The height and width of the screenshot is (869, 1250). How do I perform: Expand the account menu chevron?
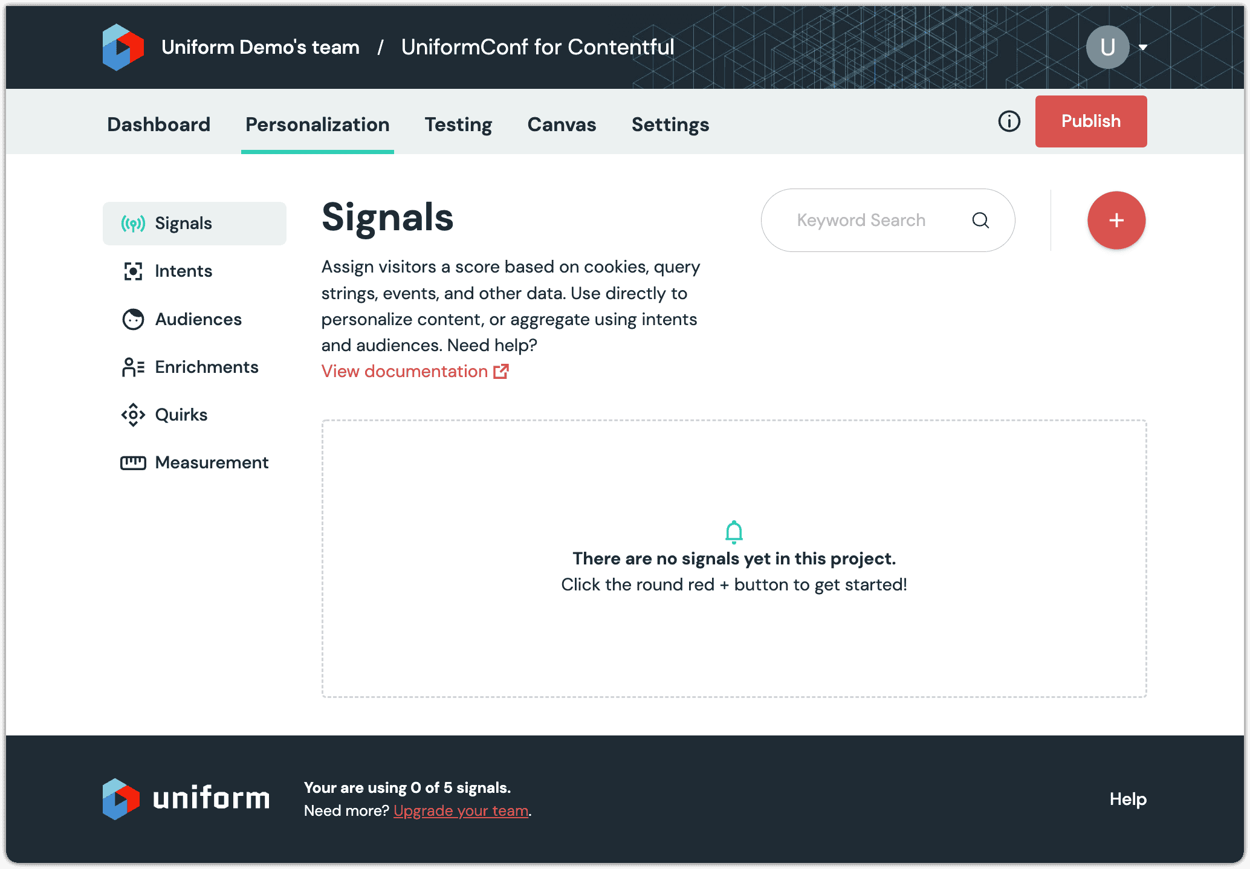tap(1144, 47)
